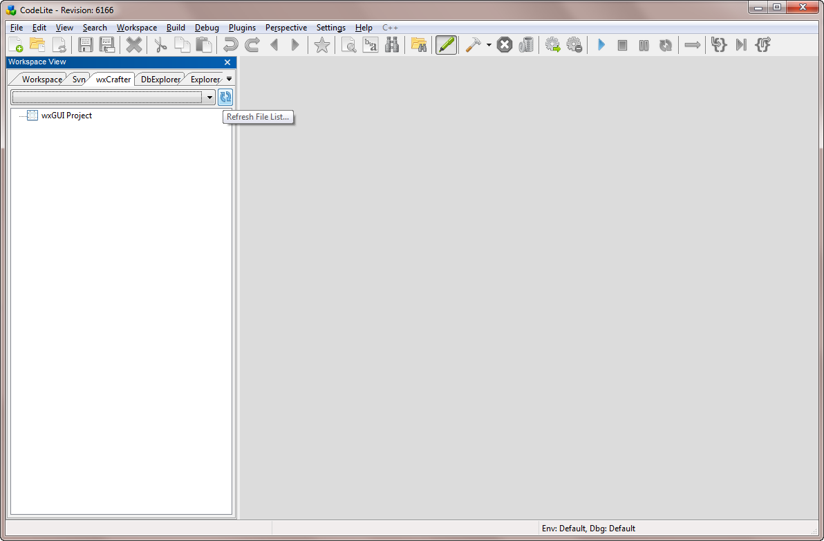Image resolution: width=824 pixels, height=541 pixels.
Task: Open the Build menu
Action: click(x=176, y=28)
